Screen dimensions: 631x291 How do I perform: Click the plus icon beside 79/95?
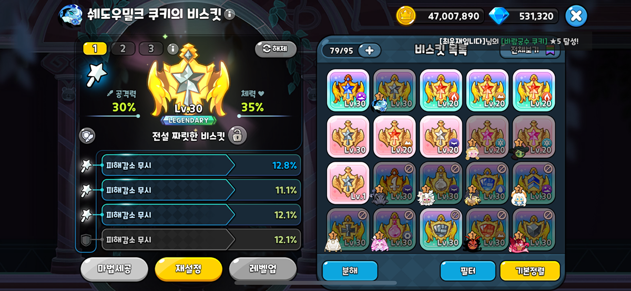[x=369, y=50]
